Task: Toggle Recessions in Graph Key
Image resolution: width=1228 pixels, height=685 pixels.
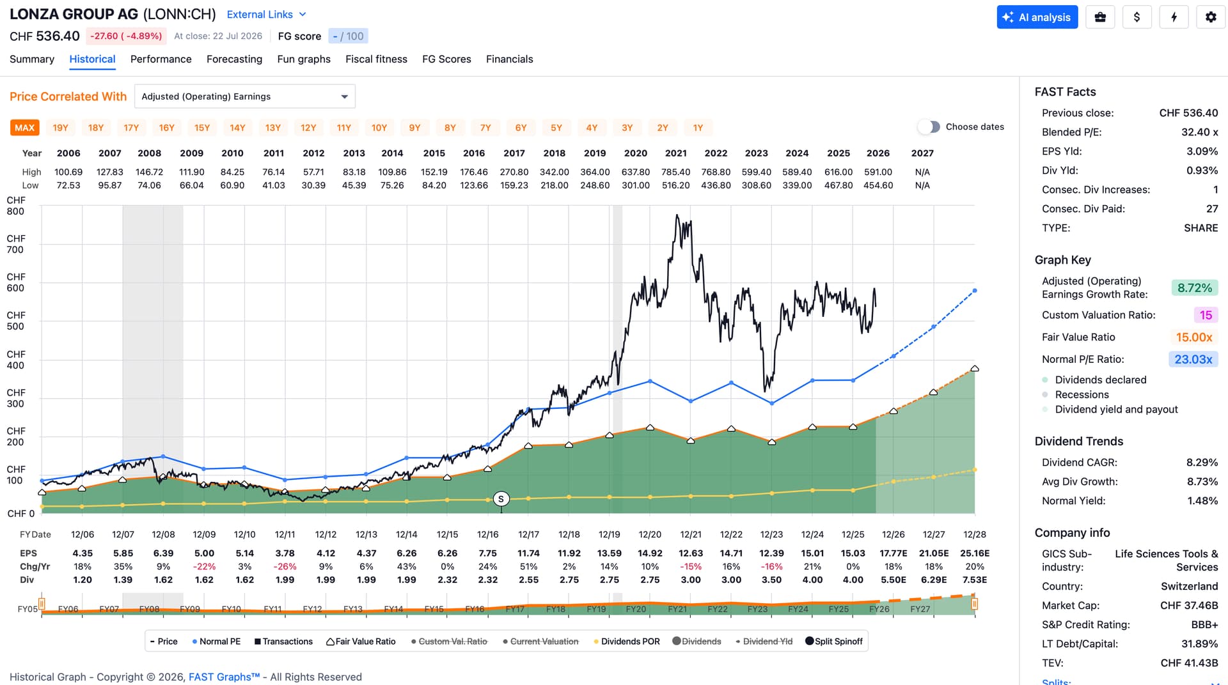Action: tap(1076, 395)
